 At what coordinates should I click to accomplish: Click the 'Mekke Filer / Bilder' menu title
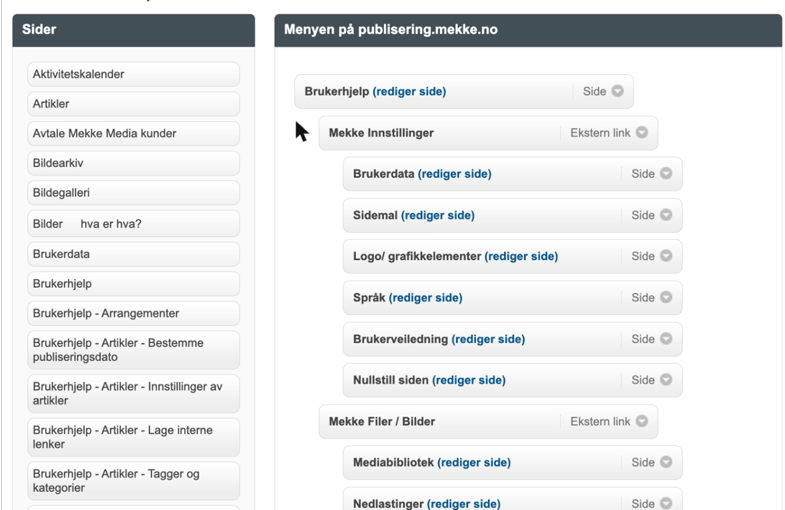pos(382,421)
